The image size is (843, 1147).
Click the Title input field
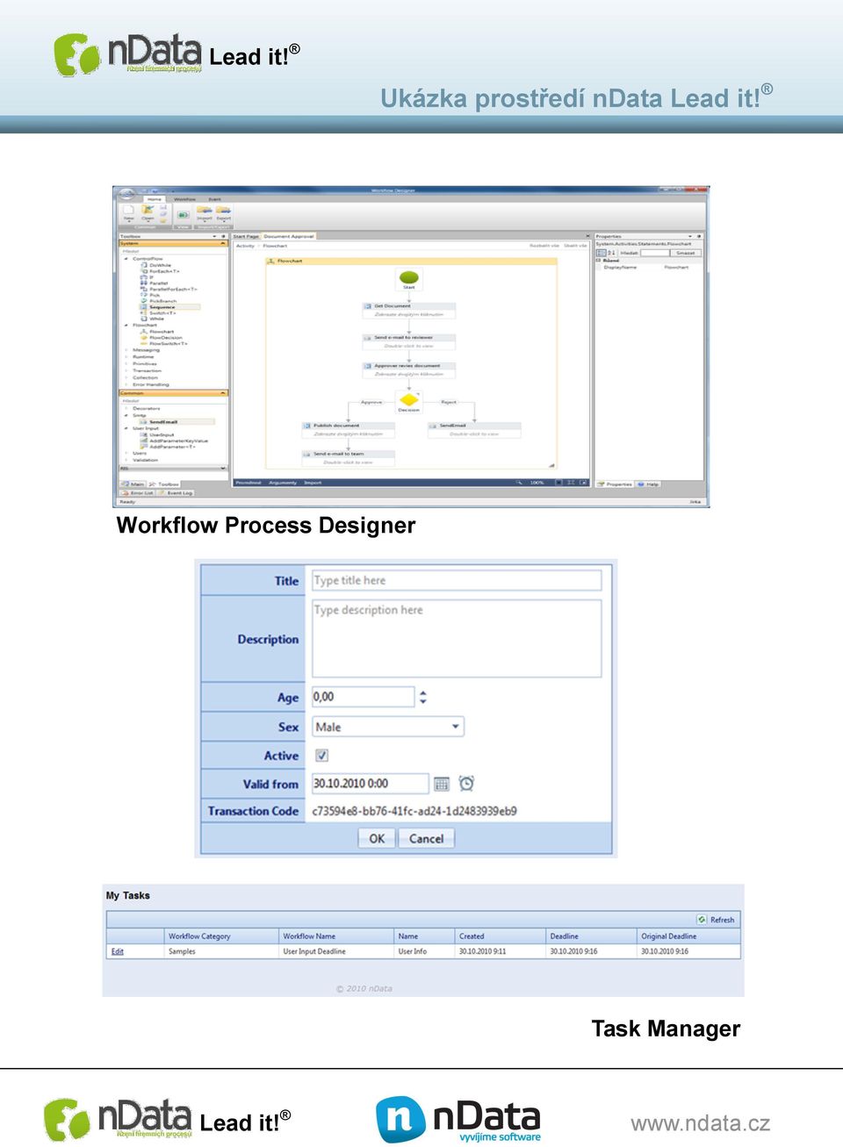pyautogui.click(x=457, y=580)
